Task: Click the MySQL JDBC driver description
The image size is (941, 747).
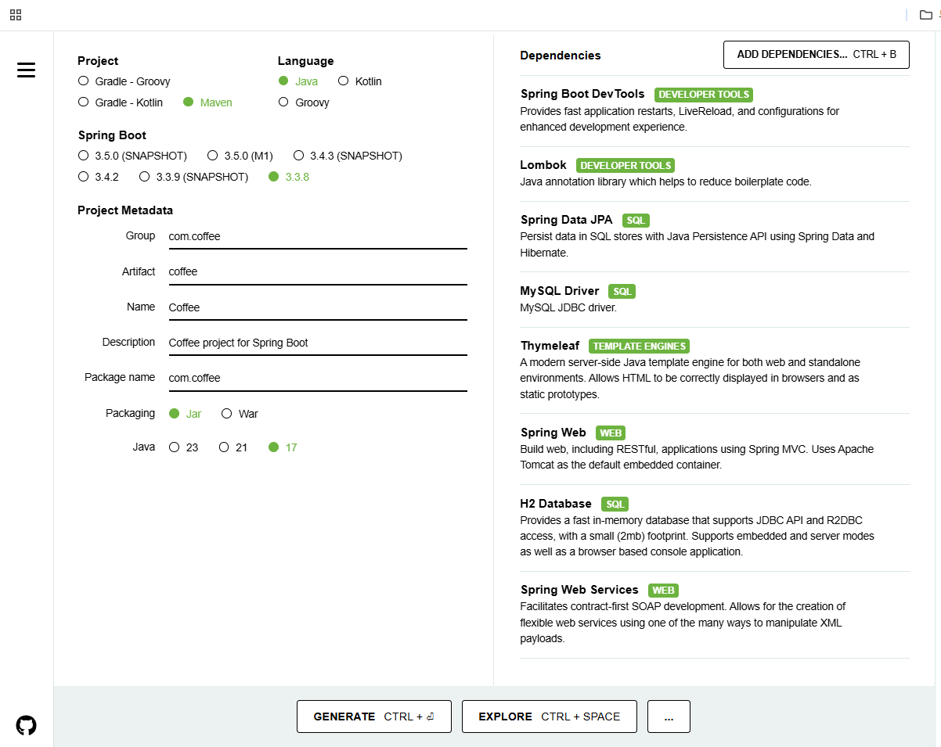Action: pyautogui.click(x=568, y=307)
